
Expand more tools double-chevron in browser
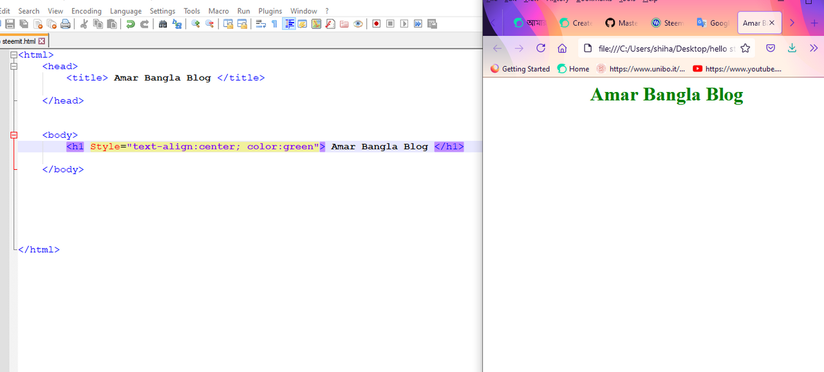pos(814,48)
